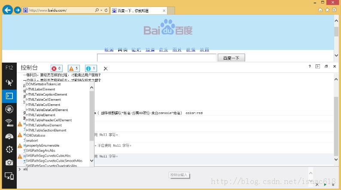This screenshot has height=190, width=341.
Task: Go back with the browser back arrow
Action: (8, 10)
